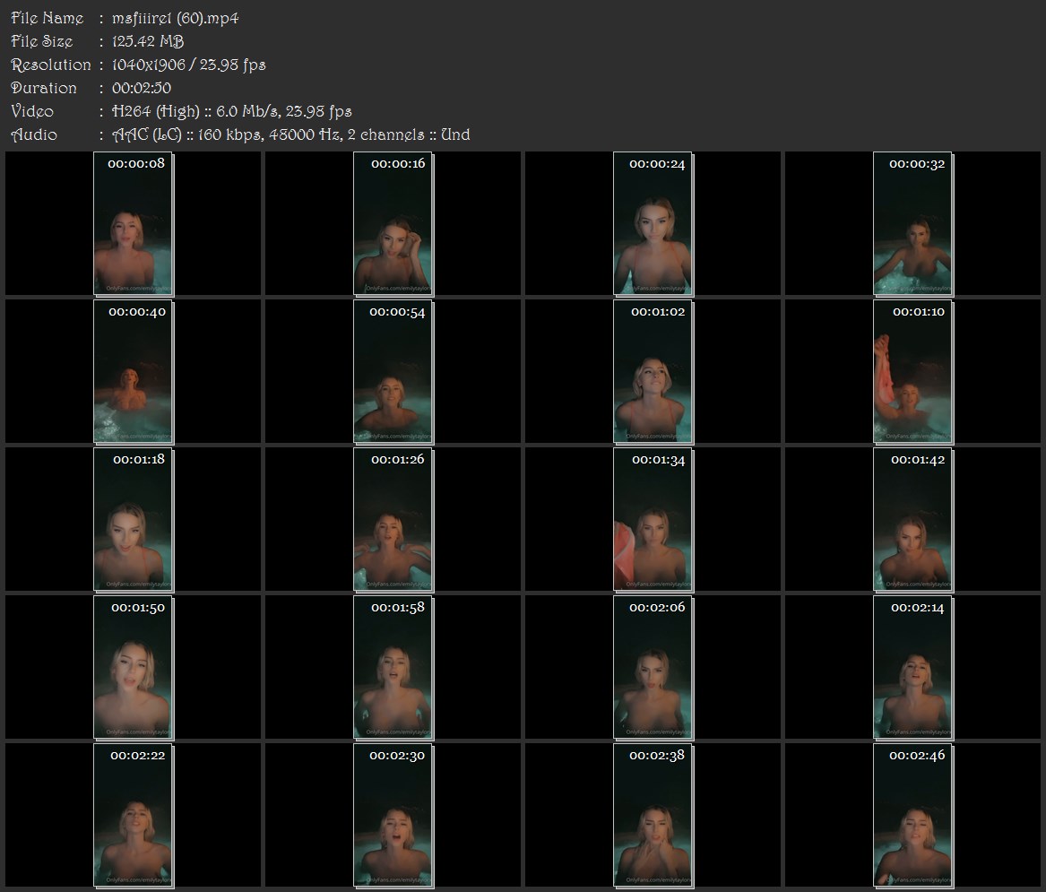
Task: Select the thumbnail marked 00:02:30
Action: pyautogui.click(x=393, y=816)
